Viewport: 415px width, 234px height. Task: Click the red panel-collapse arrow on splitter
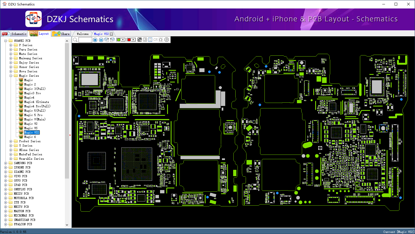[x=70, y=135]
